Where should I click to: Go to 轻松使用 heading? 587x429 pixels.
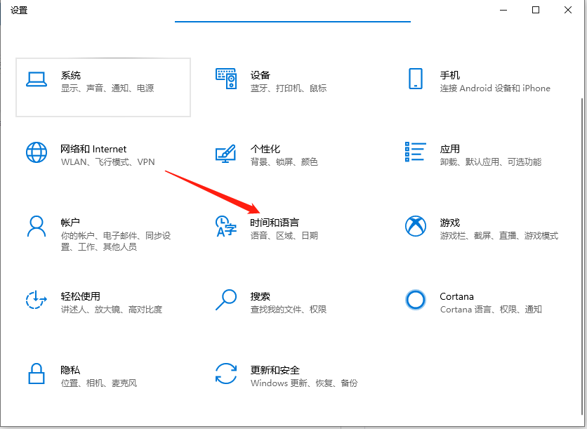[81, 296]
